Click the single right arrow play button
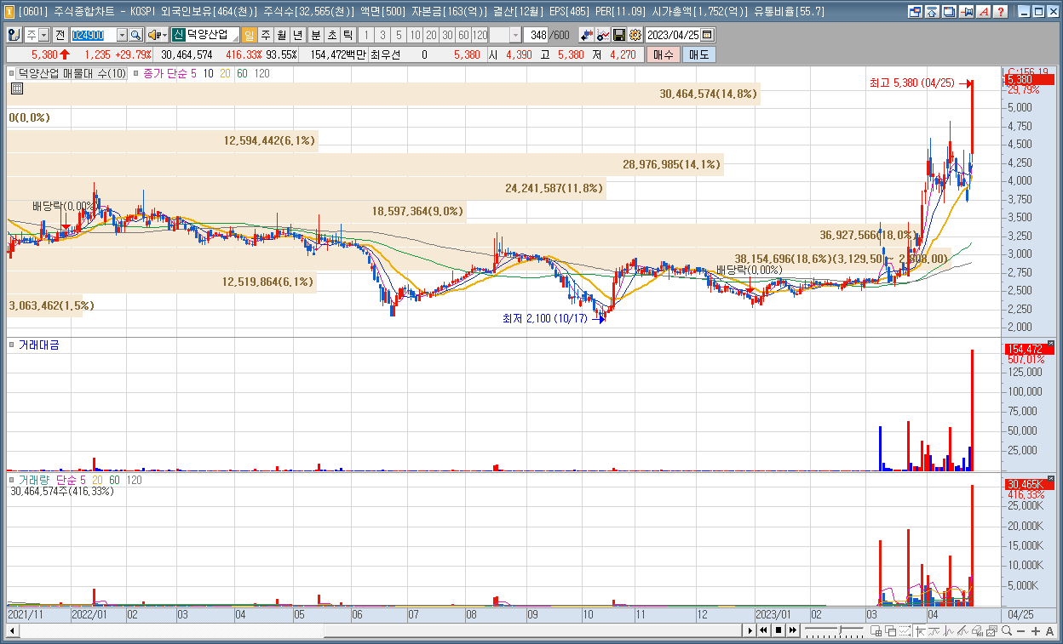Screen dimensions: 1063x644 click(750, 630)
